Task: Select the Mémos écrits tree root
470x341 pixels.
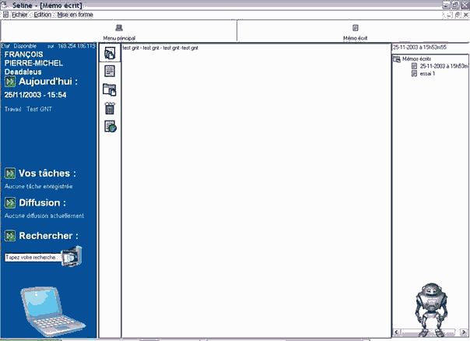Action: tap(416, 59)
